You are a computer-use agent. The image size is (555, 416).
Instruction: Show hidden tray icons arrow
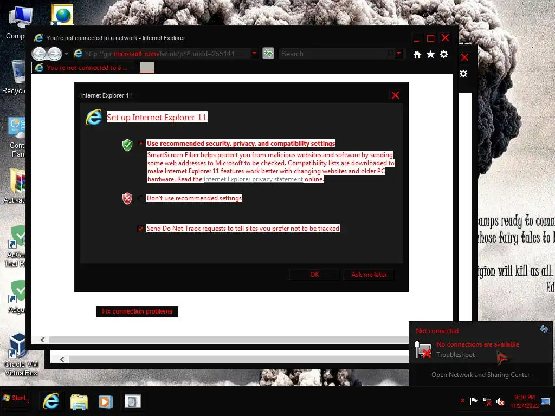point(462,401)
